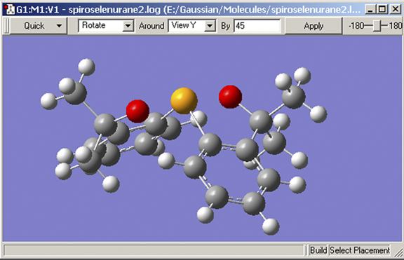Select the red oxygen atom on right
The width and height of the screenshot is (404, 260).
pos(230,97)
